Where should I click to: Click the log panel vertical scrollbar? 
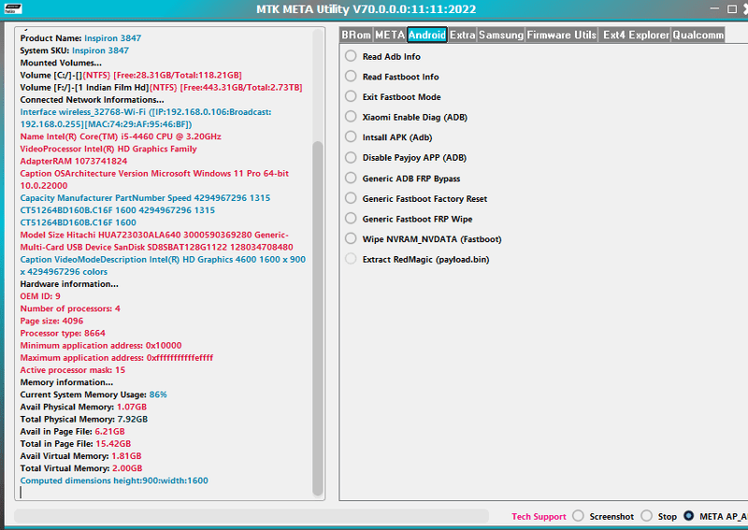point(318,280)
